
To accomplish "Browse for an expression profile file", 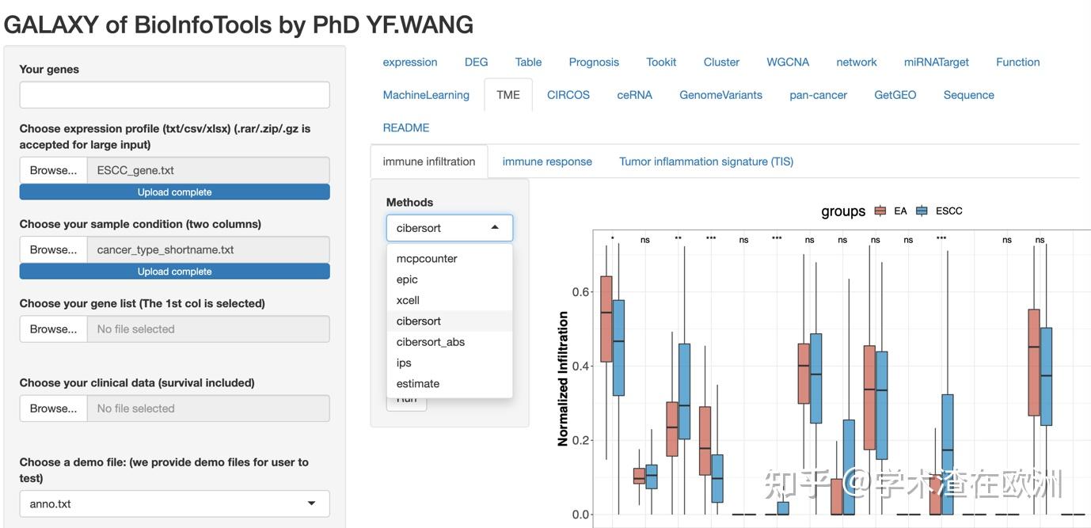I will pyautogui.click(x=53, y=170).
